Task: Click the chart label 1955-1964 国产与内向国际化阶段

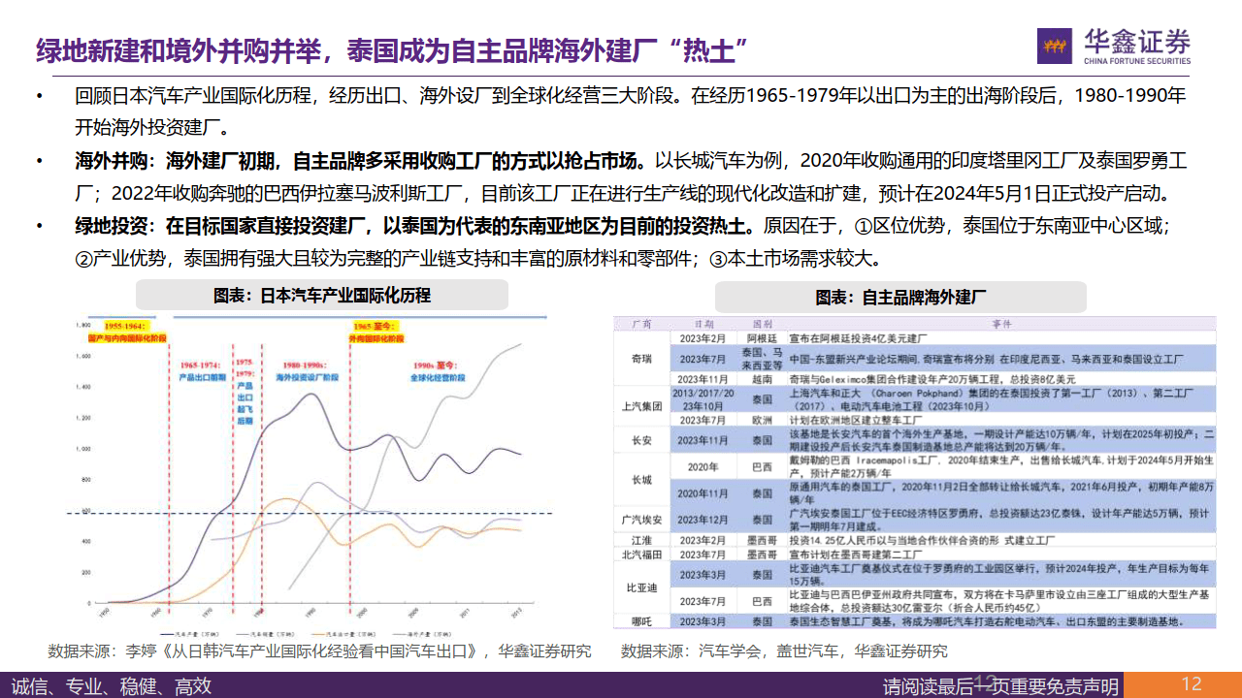Action: [x=125, y=333]
